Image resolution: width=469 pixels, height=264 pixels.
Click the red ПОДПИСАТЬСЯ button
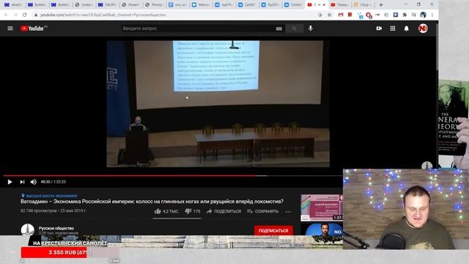point(273,230)
